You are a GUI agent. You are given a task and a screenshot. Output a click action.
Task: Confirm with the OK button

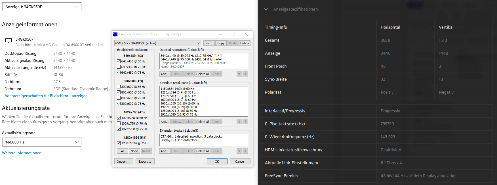click(217, 162)
